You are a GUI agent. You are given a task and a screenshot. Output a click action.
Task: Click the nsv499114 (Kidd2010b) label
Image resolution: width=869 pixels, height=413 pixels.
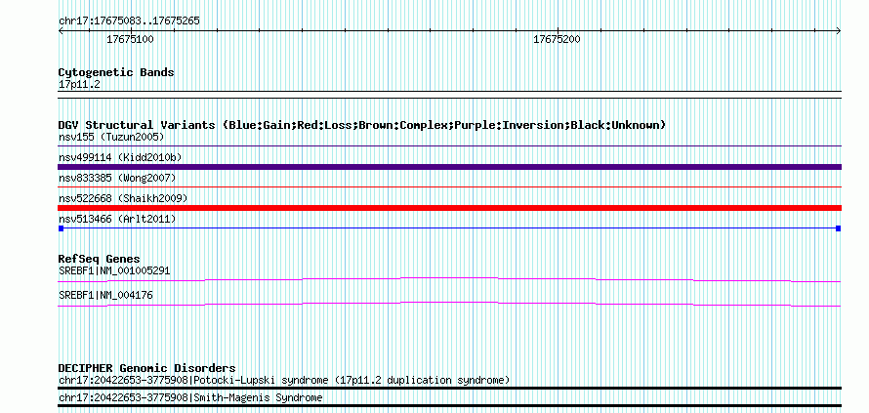tap(120, 158)
